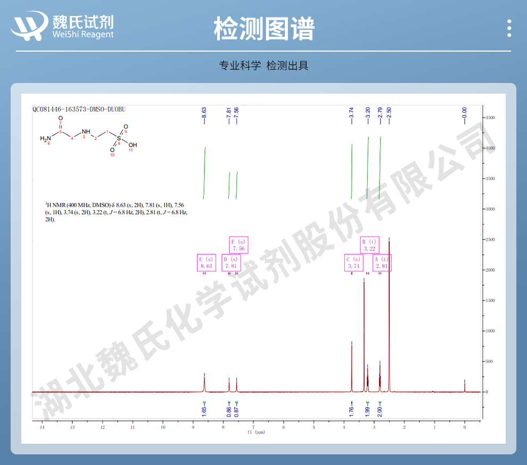Click the 4500 intensity axis tick label

tap(490, 118)
